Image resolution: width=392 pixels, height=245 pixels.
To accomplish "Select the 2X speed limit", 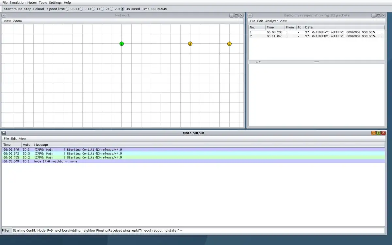I will point(105,9).
